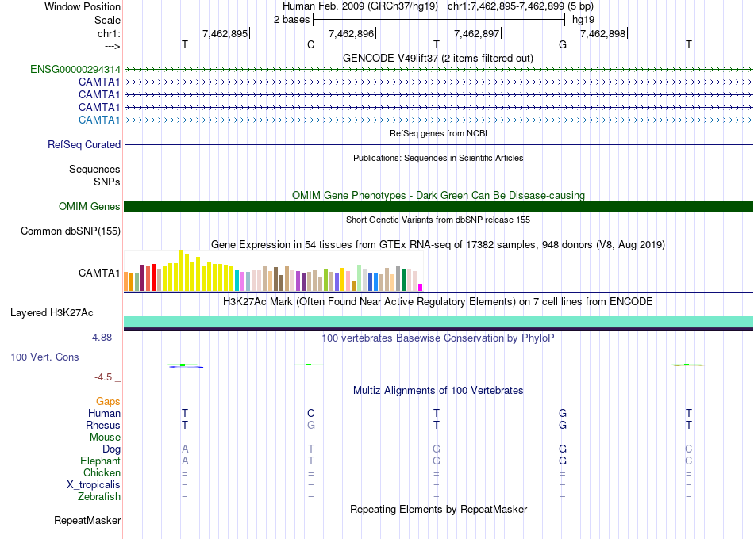The height and width of the screenshot is (539, 754).
Task: Click the 7,462,896 position marker
Action: click(351, 33)
